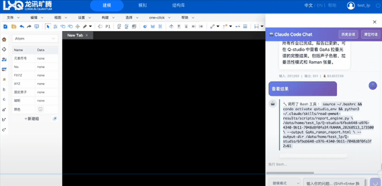Click the 元素符号 row name cell

click(x=23, y=58)
